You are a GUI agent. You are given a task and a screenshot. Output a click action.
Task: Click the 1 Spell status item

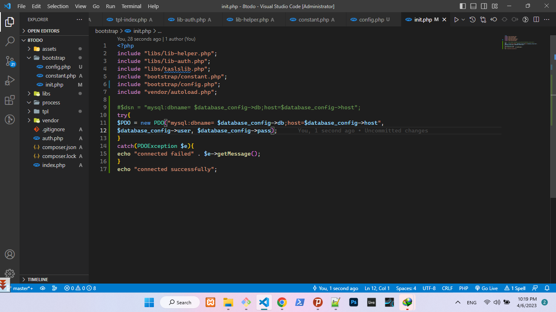(515, 288)
